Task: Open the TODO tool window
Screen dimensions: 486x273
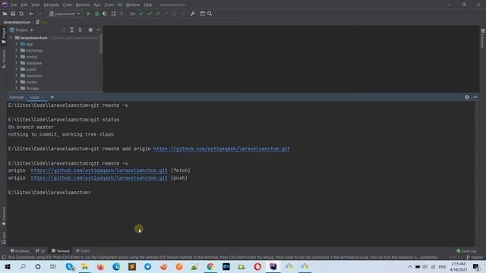Action: coord(83,251)
